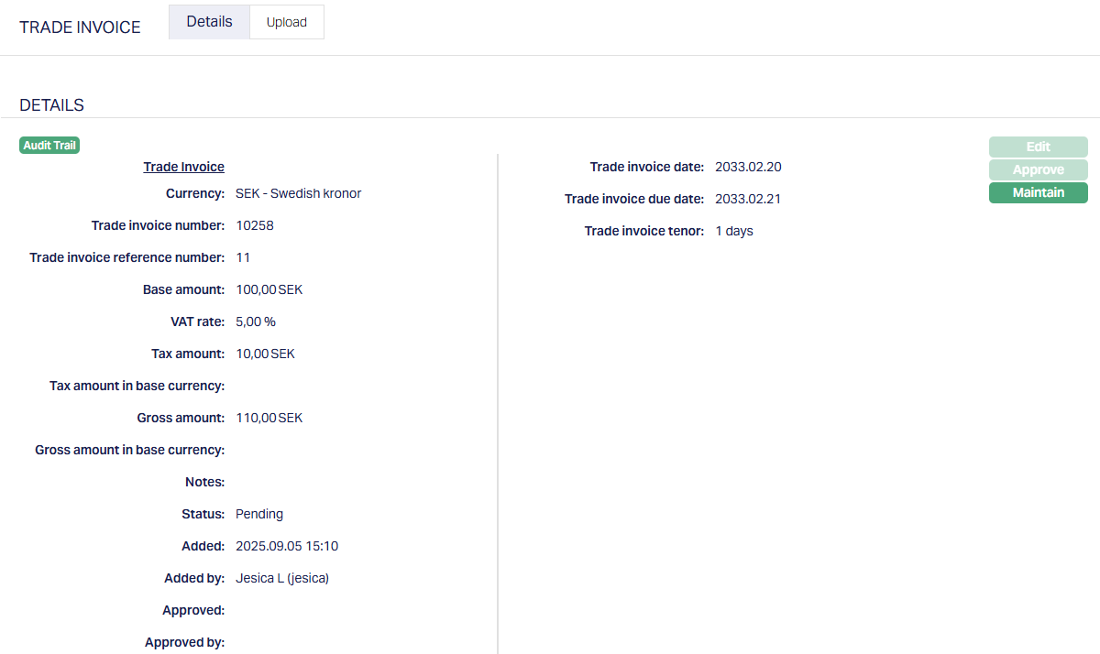The image size is (1100, 654).
Task: Click the trade invoice date 2033.02.20
Action: pos(748,167)
